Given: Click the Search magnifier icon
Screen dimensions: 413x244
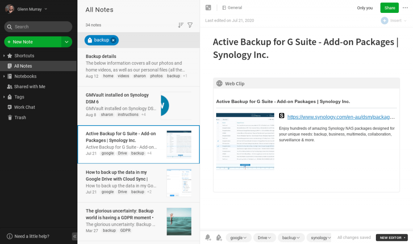Looking at the screenshot, I should [x=10, y=27].
